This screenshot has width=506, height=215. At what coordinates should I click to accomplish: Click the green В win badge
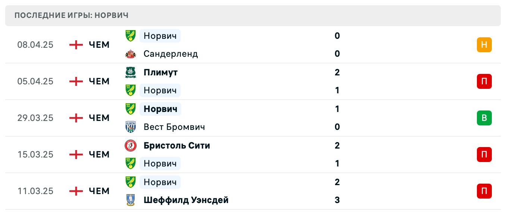pos(484,118)
